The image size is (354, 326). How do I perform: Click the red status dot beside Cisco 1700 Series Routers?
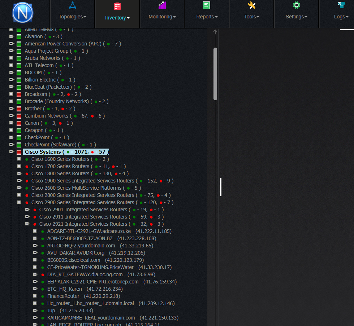click(27, 167)
